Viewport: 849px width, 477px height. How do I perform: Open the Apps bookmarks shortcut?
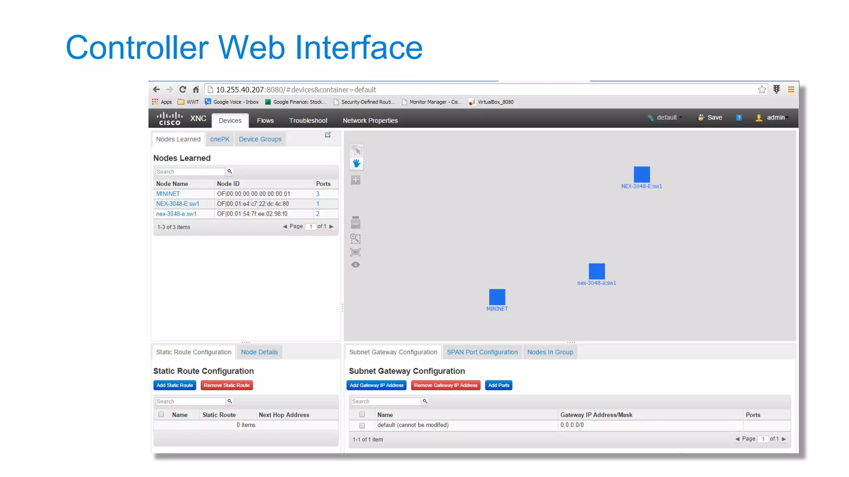pyautogui.click(x=162, y=102)
